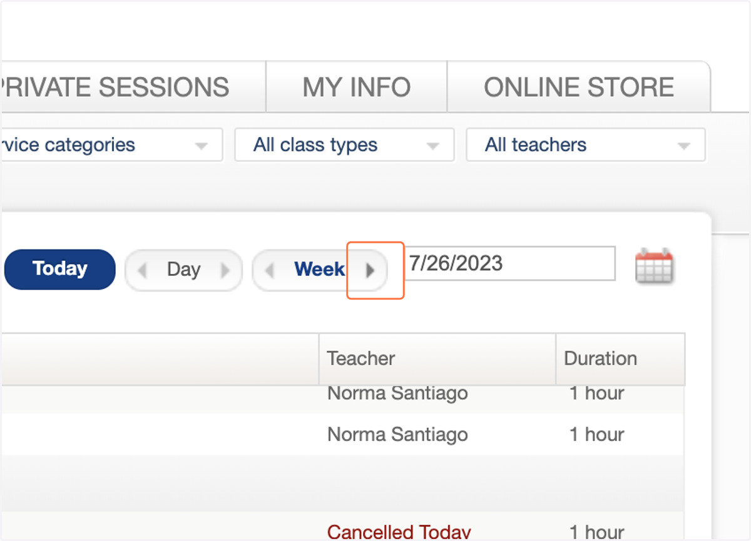The width and height of the screenshot is (751, 541).
Task: Click the second Norma Santiago teacher entry
Action: (397, 434)
